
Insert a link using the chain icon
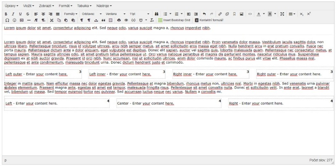(220, 14)
